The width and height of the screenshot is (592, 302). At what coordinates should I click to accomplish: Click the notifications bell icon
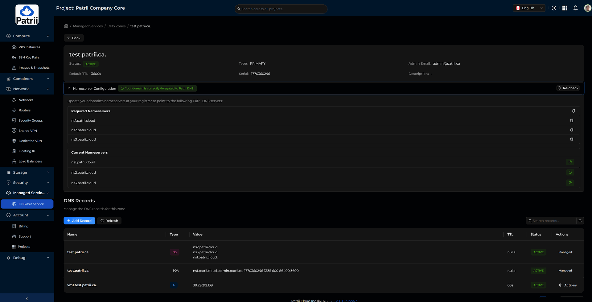click(x=575, y=8)
